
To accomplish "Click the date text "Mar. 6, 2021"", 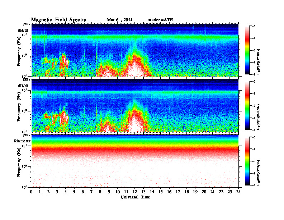I will 120,20.
